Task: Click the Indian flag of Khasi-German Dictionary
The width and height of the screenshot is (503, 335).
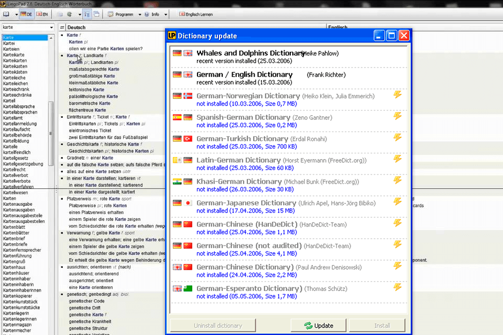Action: tap(177, 182)
